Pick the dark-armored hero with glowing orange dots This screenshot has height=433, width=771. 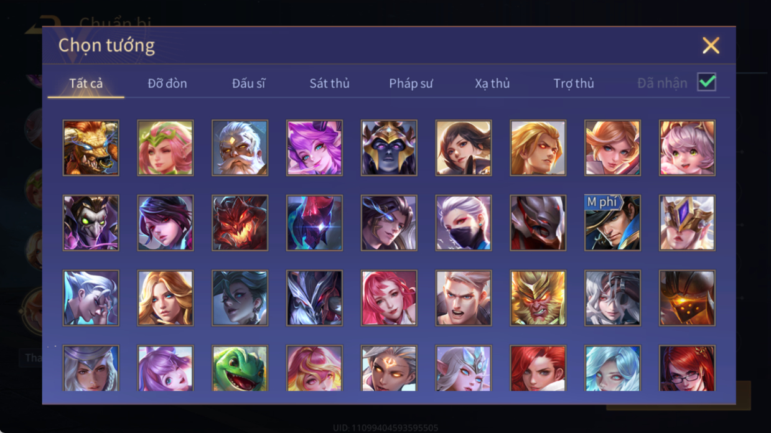pyautogui.click(x=687, y=298)
